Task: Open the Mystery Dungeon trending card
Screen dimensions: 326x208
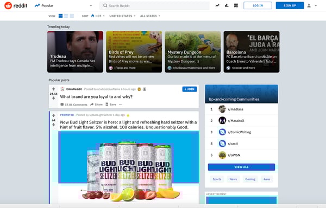Action: tap(193, 52)
